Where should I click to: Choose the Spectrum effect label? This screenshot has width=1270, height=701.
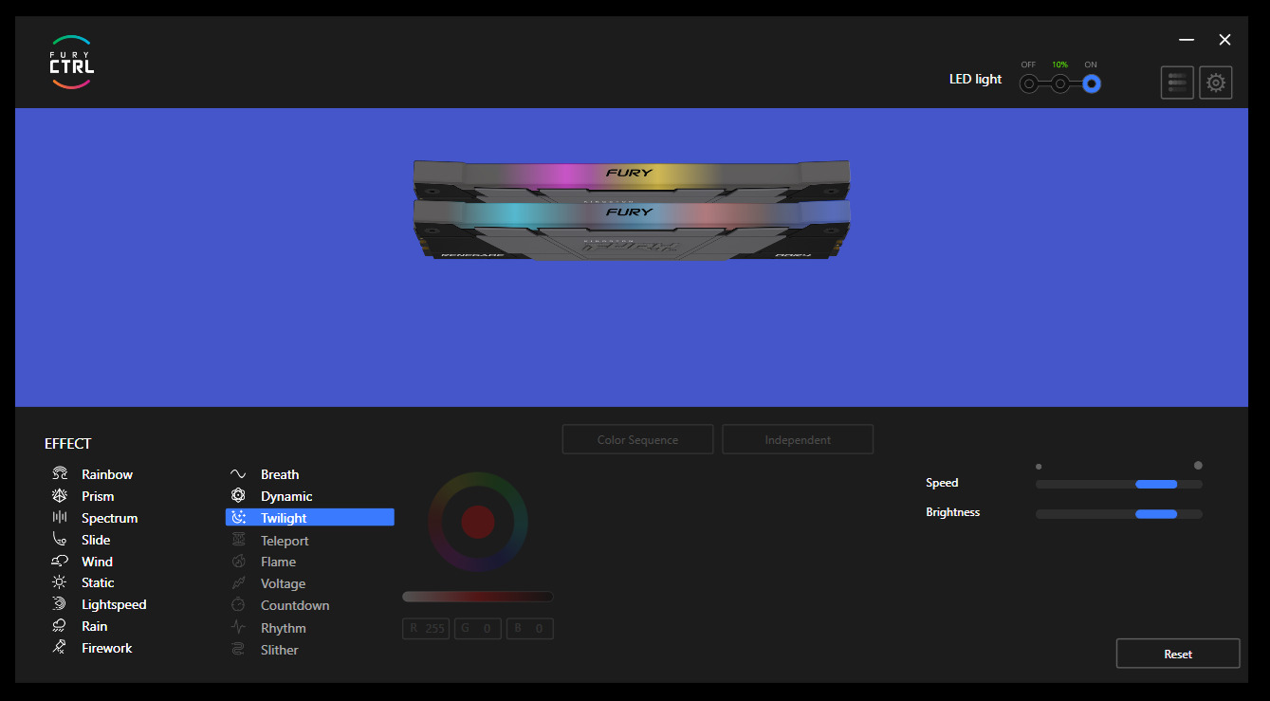[110, 518]
